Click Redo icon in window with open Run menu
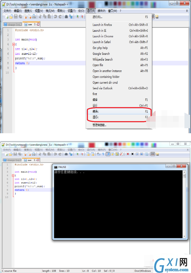 pyautogui.click(x=60, y=17)
